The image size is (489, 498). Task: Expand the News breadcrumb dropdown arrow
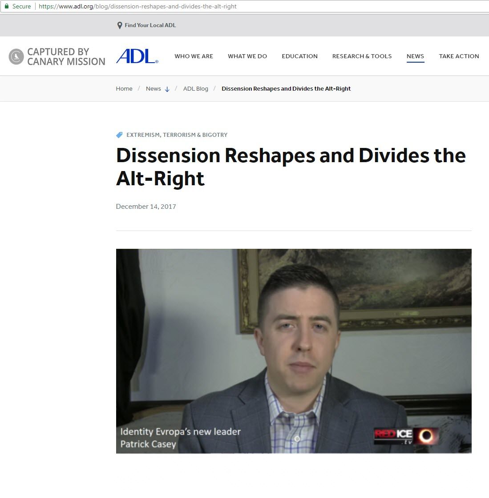(167, 89)
